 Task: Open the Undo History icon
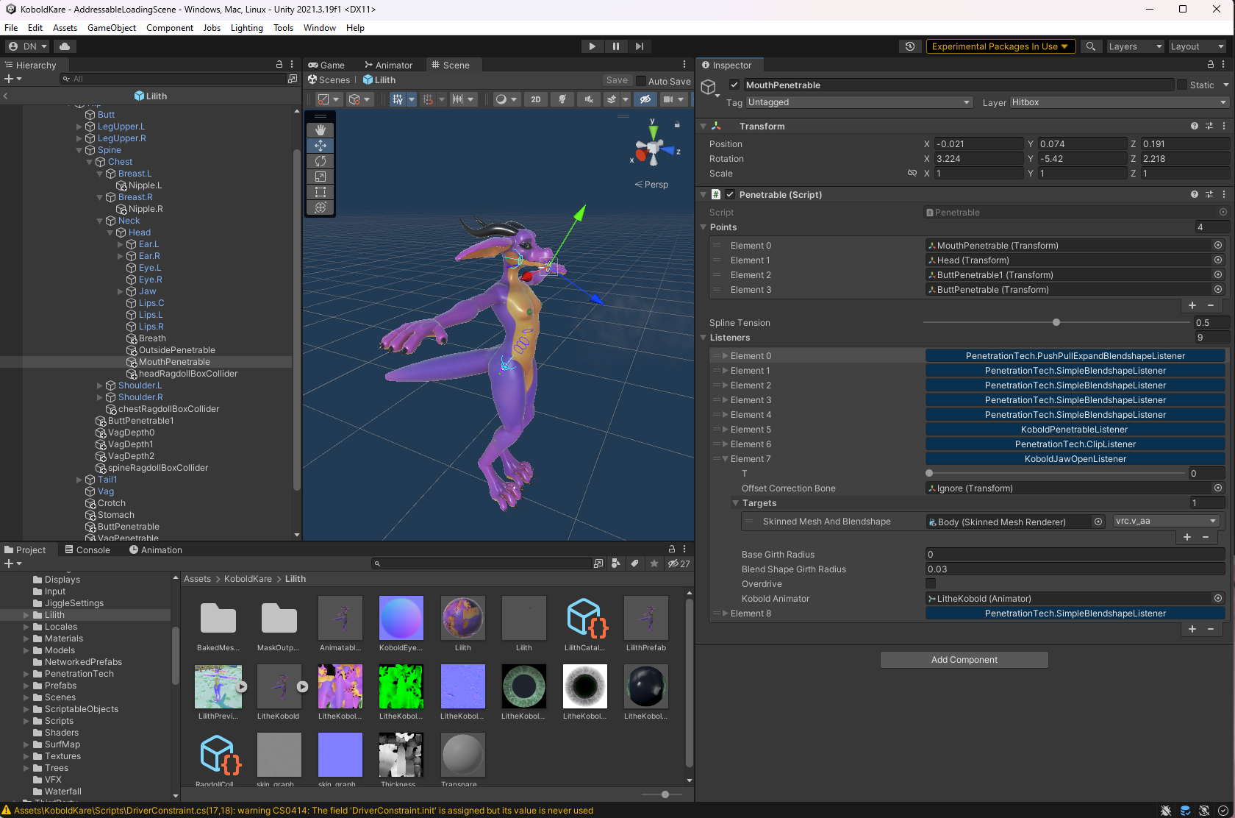[x=910, y=46]
